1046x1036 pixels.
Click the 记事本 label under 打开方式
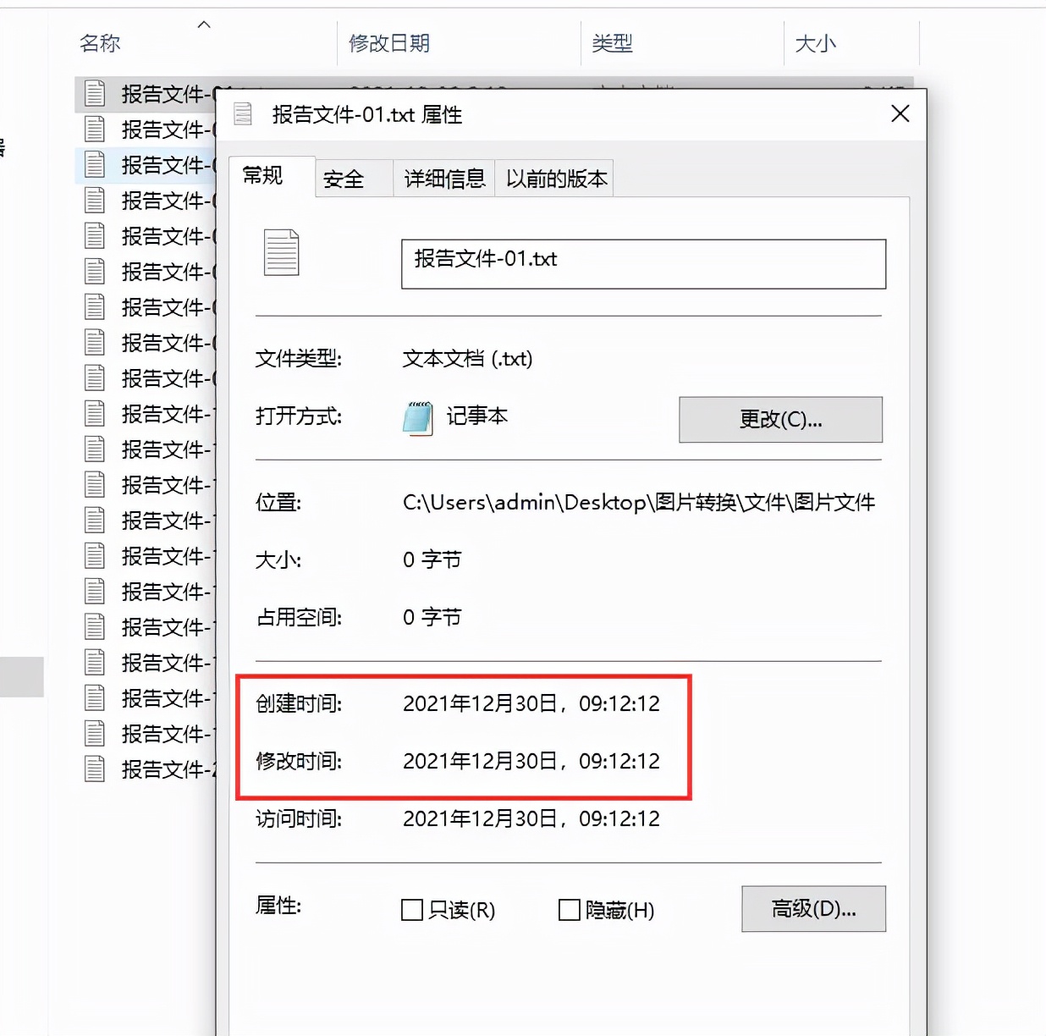tap(477, 416)
